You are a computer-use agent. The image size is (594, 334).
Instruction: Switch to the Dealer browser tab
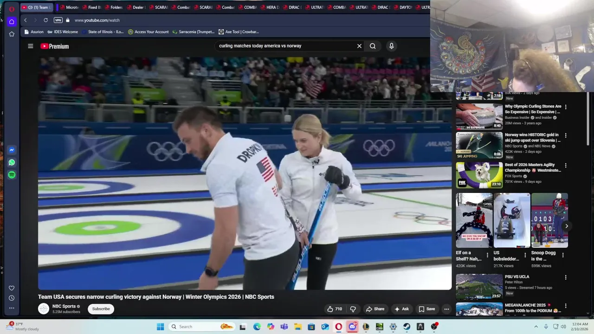tap(136, 7)
